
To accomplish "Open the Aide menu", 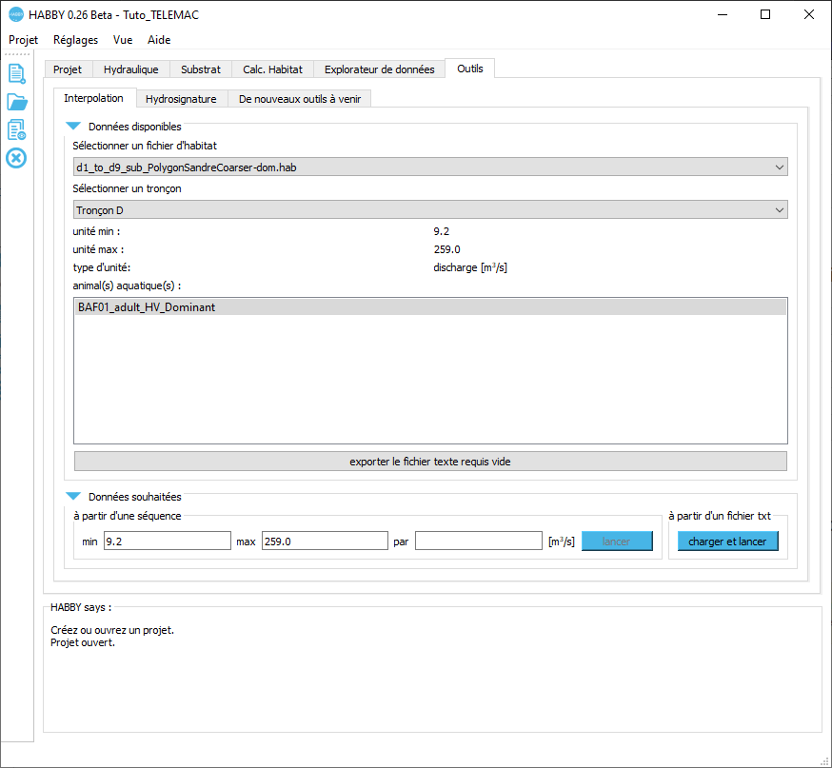I will click(x=159, y=40).
